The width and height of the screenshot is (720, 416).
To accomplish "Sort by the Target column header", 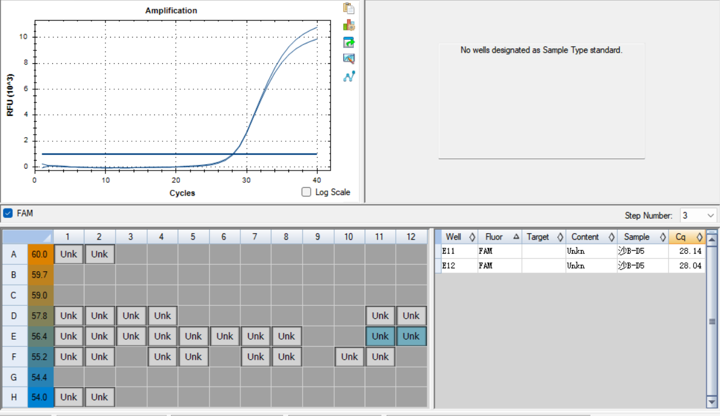I will [544, 237].
